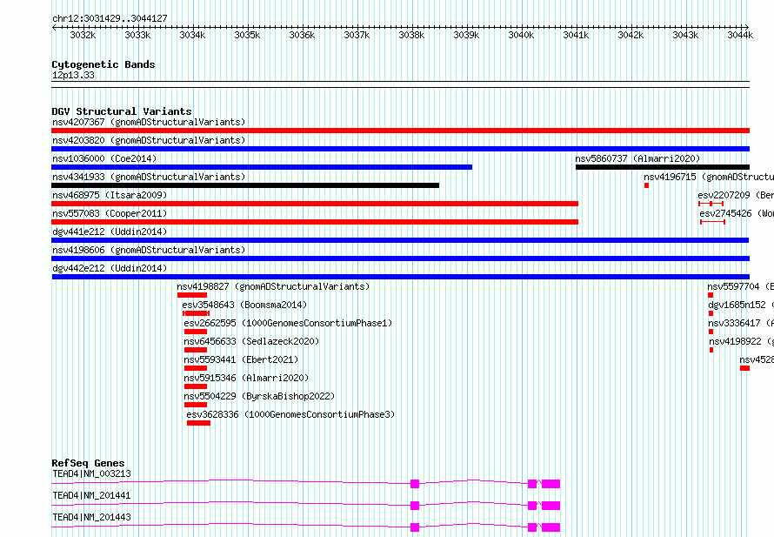
Task: Open the nsv468975 (Itsara2009) label
Action: [x=110, y=195]
